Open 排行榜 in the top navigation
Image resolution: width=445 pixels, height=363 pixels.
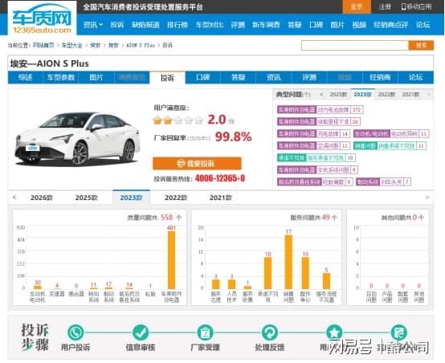pyautogui.click(x=178, y=25)
